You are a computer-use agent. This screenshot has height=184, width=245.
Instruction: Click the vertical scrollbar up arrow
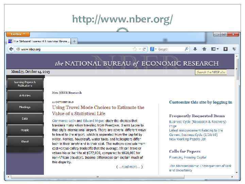(x=236, y=56)
